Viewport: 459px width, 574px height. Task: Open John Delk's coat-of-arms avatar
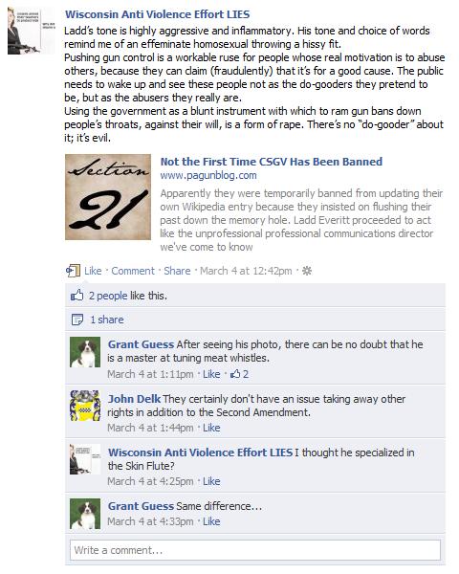coord(85,406)
